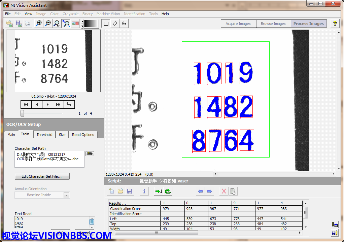Click the Open Image toolbar icon
344x242 pixels.
tap(10, 24)
